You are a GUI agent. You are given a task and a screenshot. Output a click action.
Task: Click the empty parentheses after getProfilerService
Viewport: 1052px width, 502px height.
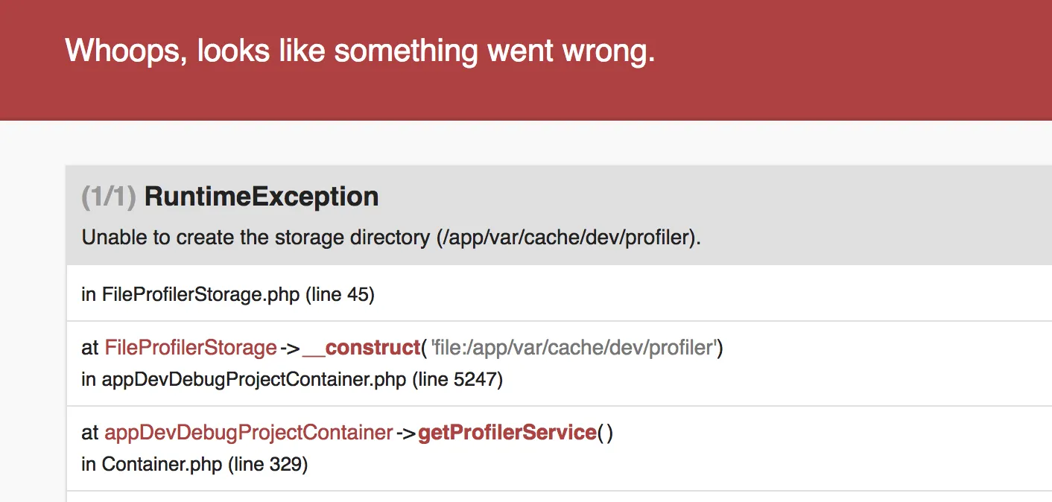(605, 433)
